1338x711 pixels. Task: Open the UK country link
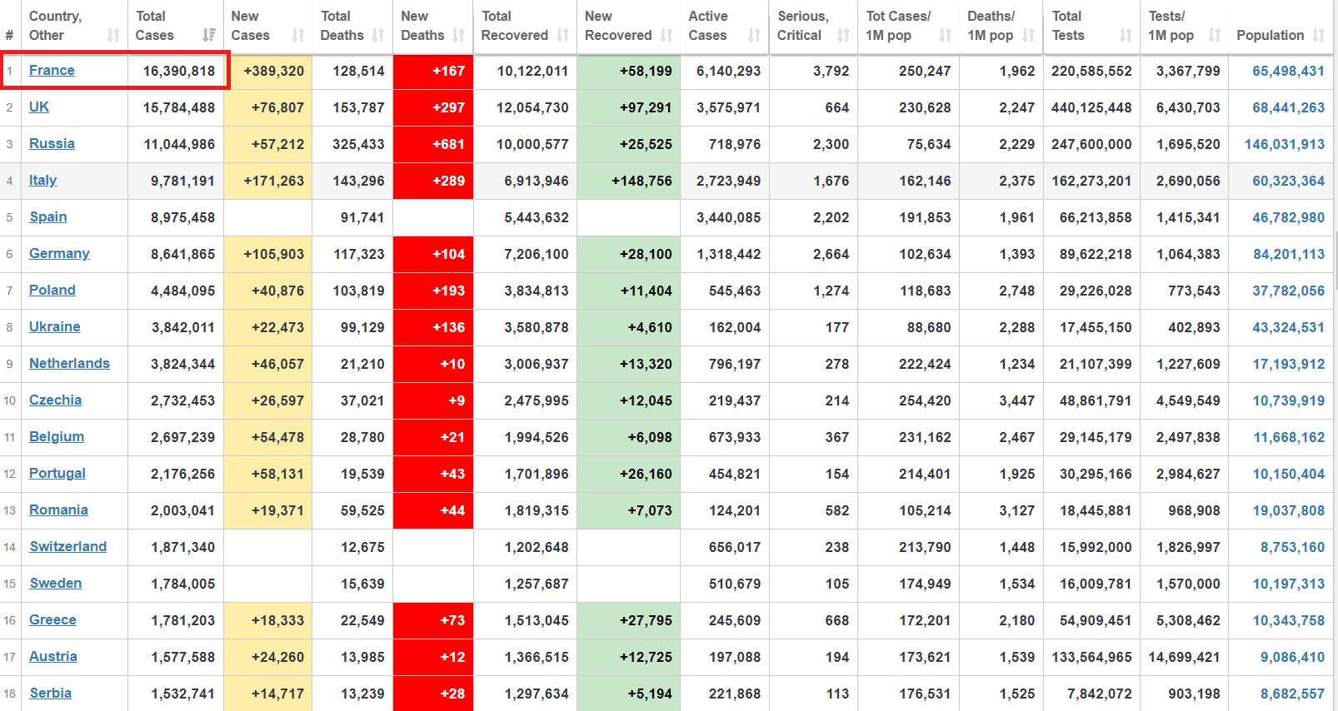(x=39, y=107)
